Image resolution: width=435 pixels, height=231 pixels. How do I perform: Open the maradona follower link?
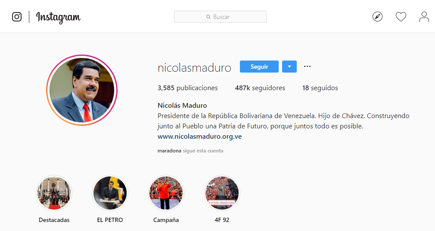169,151
